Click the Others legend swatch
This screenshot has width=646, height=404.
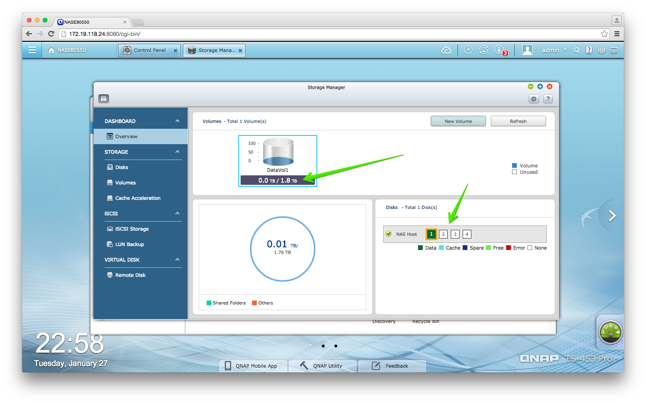254,303
